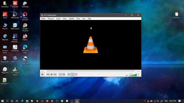Click the VLC cone in system tray
This screenshot has width=184, height=103.
pos(148,101)
